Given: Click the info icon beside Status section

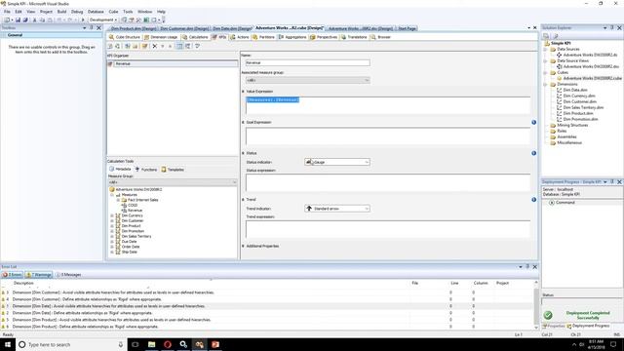Looking at the screenshot, I should (x=533, y=153).
